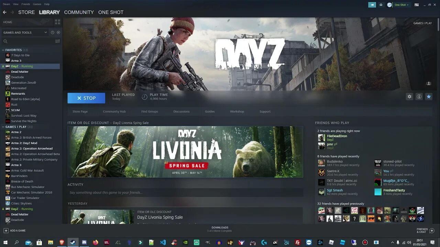This screenshot has width=440, height=247.
Task: Open Windows Start menu
Action: click(5, 243)
